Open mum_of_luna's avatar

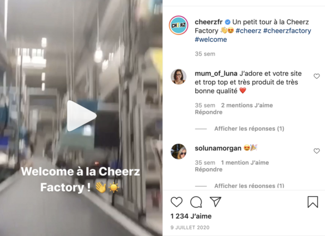click(179, 77)
